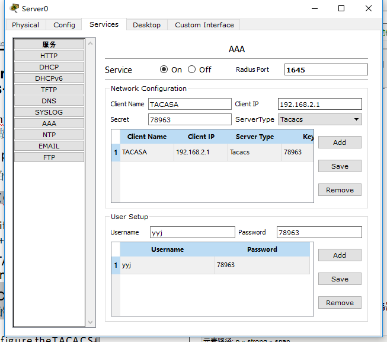Screen dimensions: 387x342
Task: Click the key 78963 table cell
Action: coord(298,153)
